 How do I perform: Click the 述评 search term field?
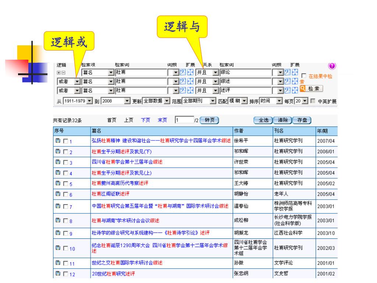tap(246, 91)
